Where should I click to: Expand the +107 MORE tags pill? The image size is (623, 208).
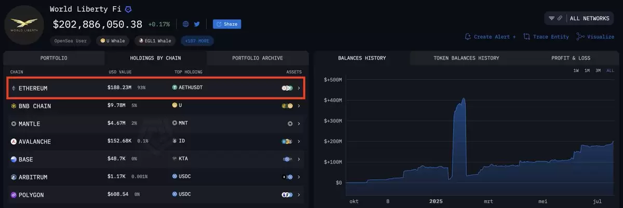(197, 40)
